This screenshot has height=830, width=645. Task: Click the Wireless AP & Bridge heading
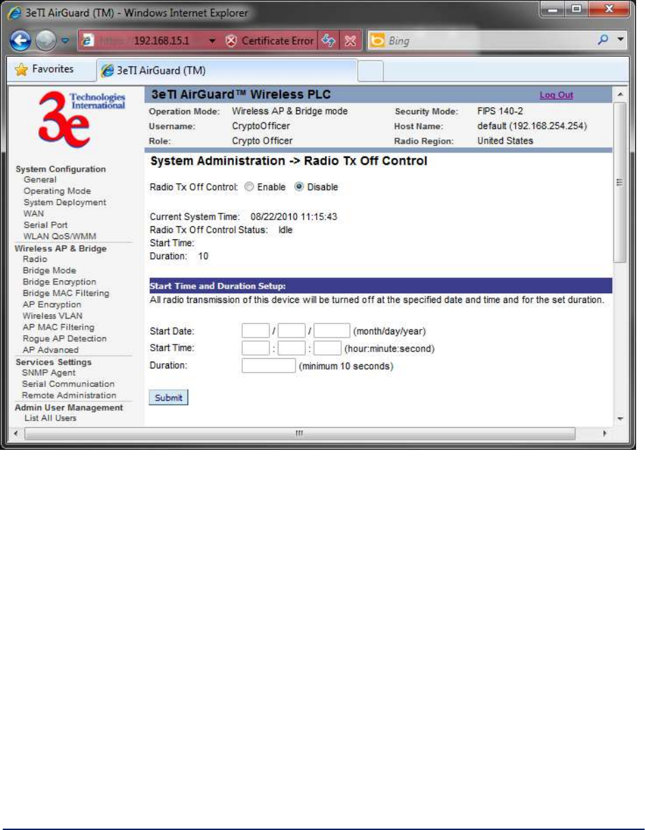click(61, 248)
